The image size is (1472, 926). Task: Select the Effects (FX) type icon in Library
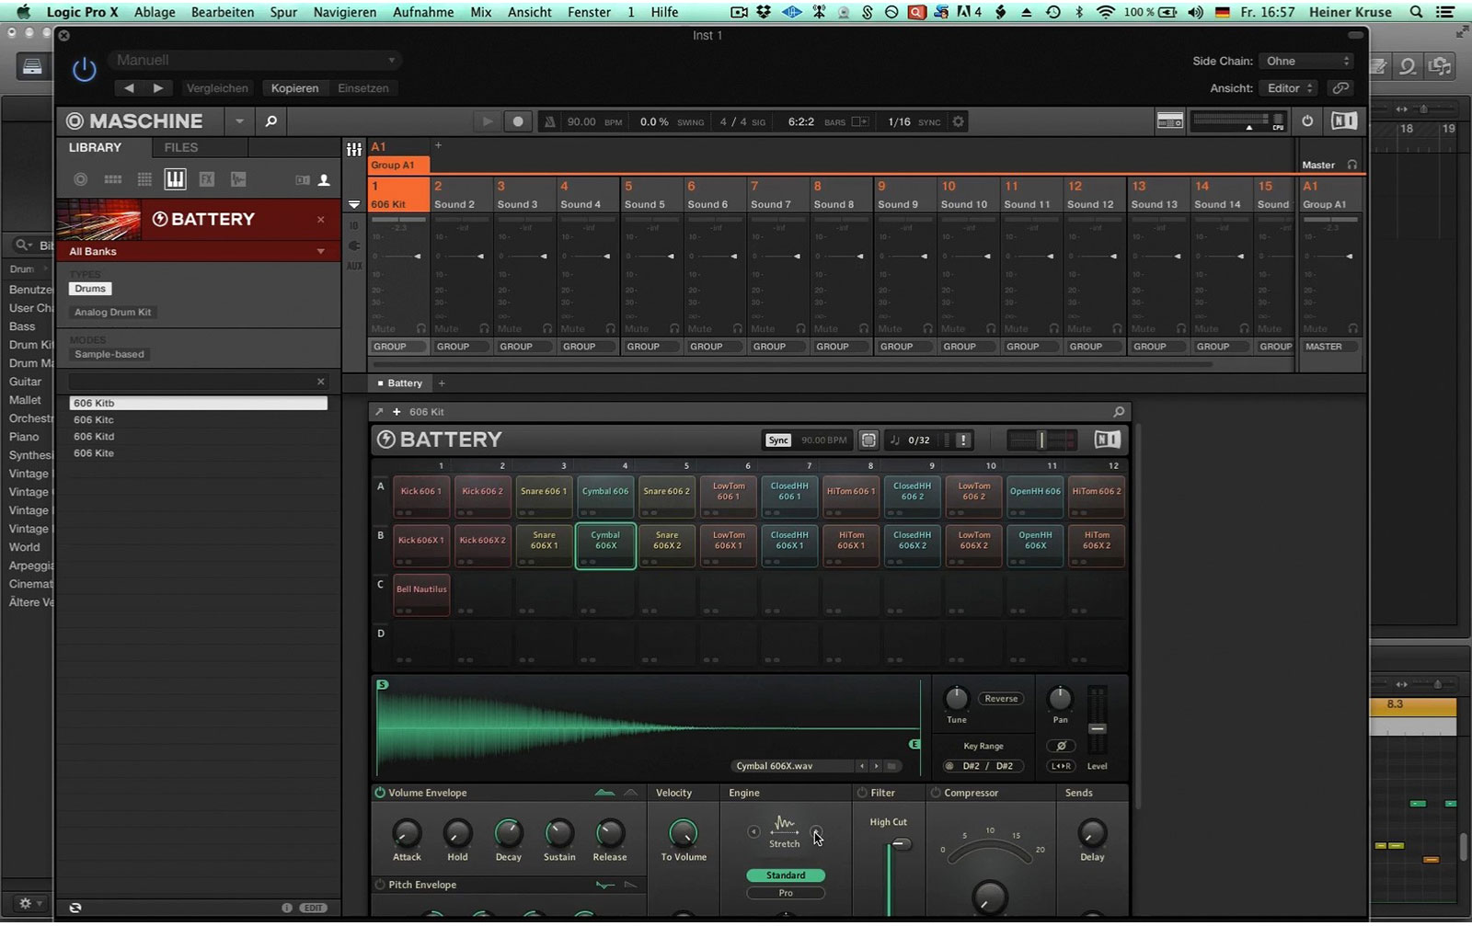coord(207,179)
